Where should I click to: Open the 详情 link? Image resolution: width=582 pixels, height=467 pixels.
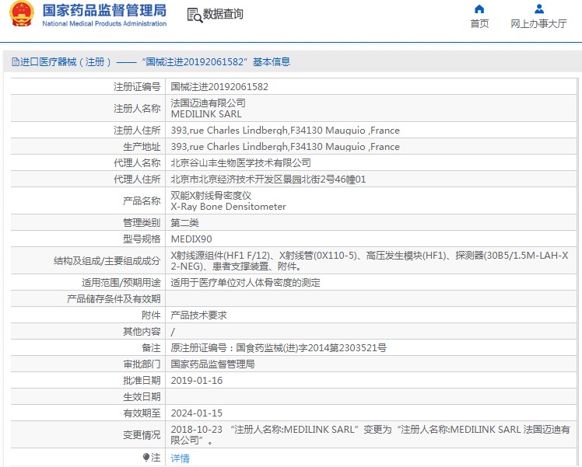pyautogui.click(x=180, y=458)
